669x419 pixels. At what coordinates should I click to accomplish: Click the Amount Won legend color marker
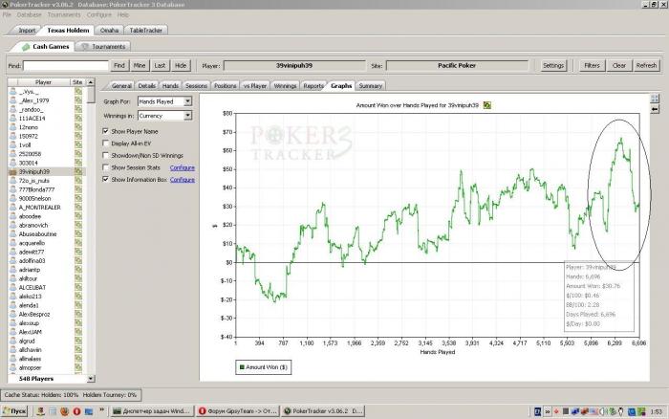pos(243,365)
